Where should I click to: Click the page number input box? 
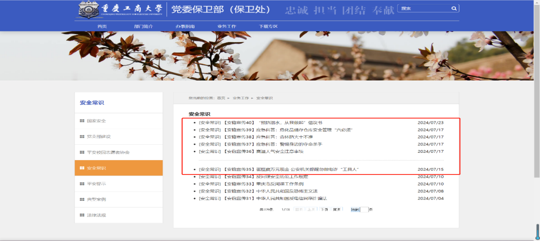[x=364, y=210]
